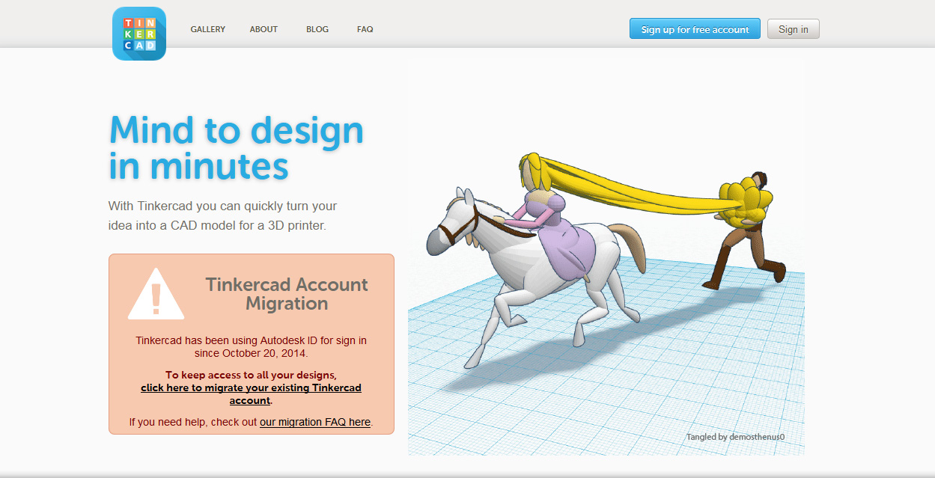Open the Blog link in navigation
Viewport: 935px width, 478px height.
(317, 29)
